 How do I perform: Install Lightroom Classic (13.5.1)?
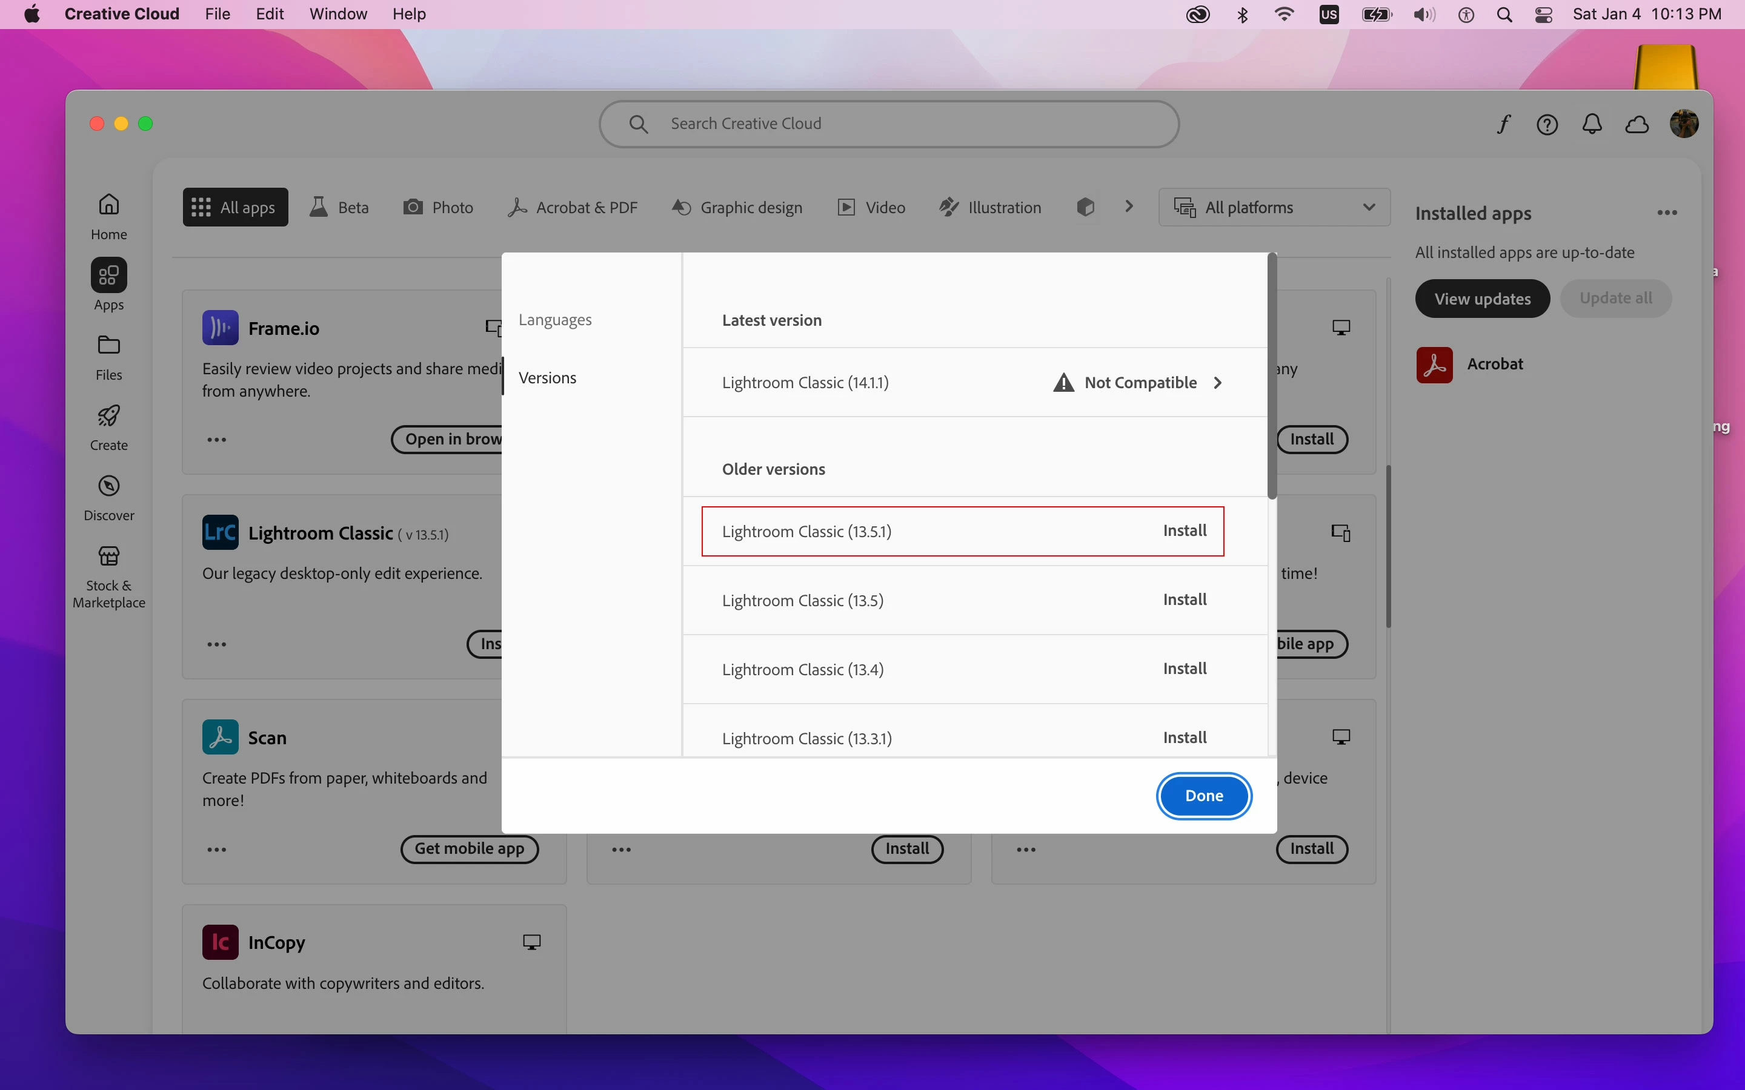point(1184,530)
